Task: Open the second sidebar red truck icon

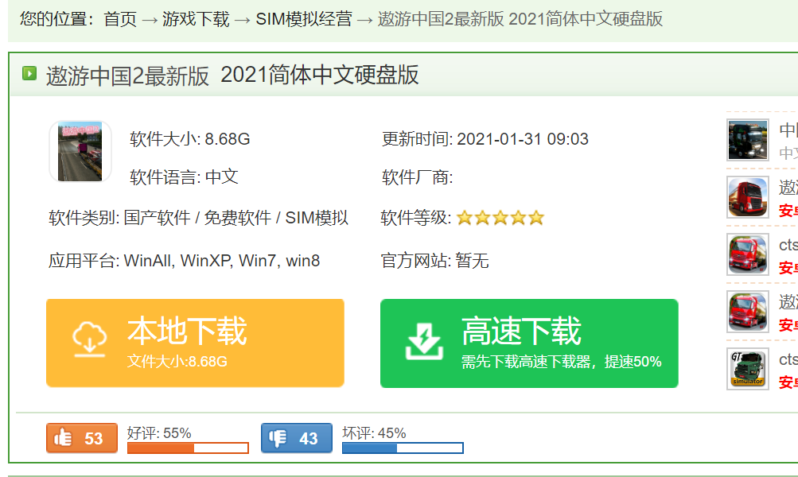Action: 747,198
